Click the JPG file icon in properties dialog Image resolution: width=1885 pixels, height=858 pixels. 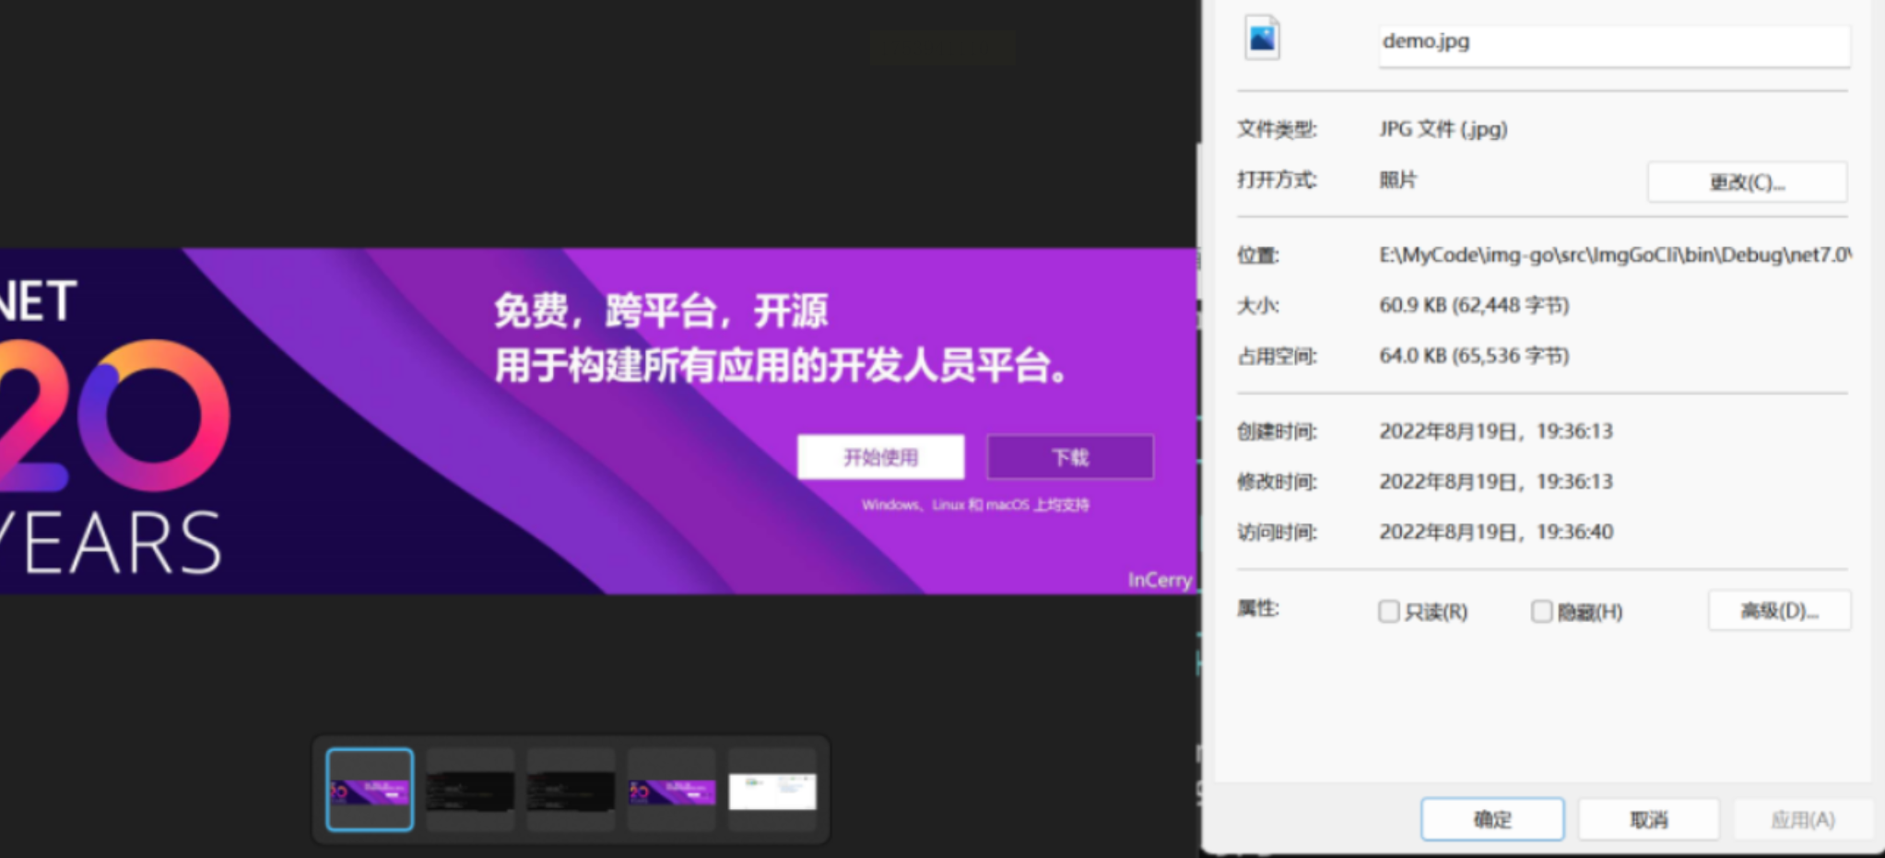pyautogui.click(x=1262, y=39)
